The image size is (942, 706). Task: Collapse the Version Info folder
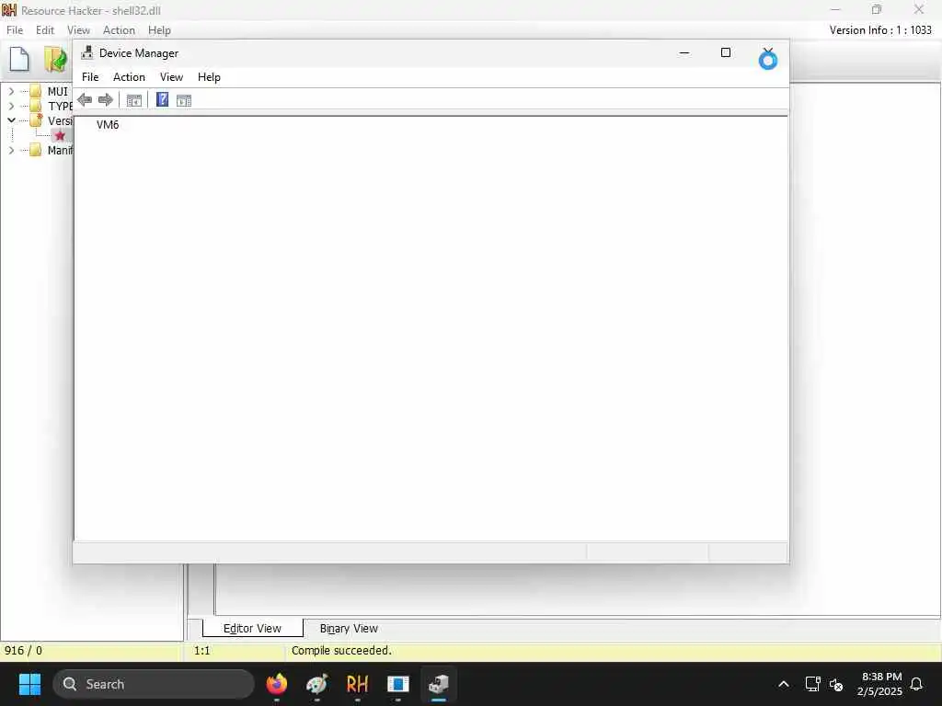click(x=11, y=120)
